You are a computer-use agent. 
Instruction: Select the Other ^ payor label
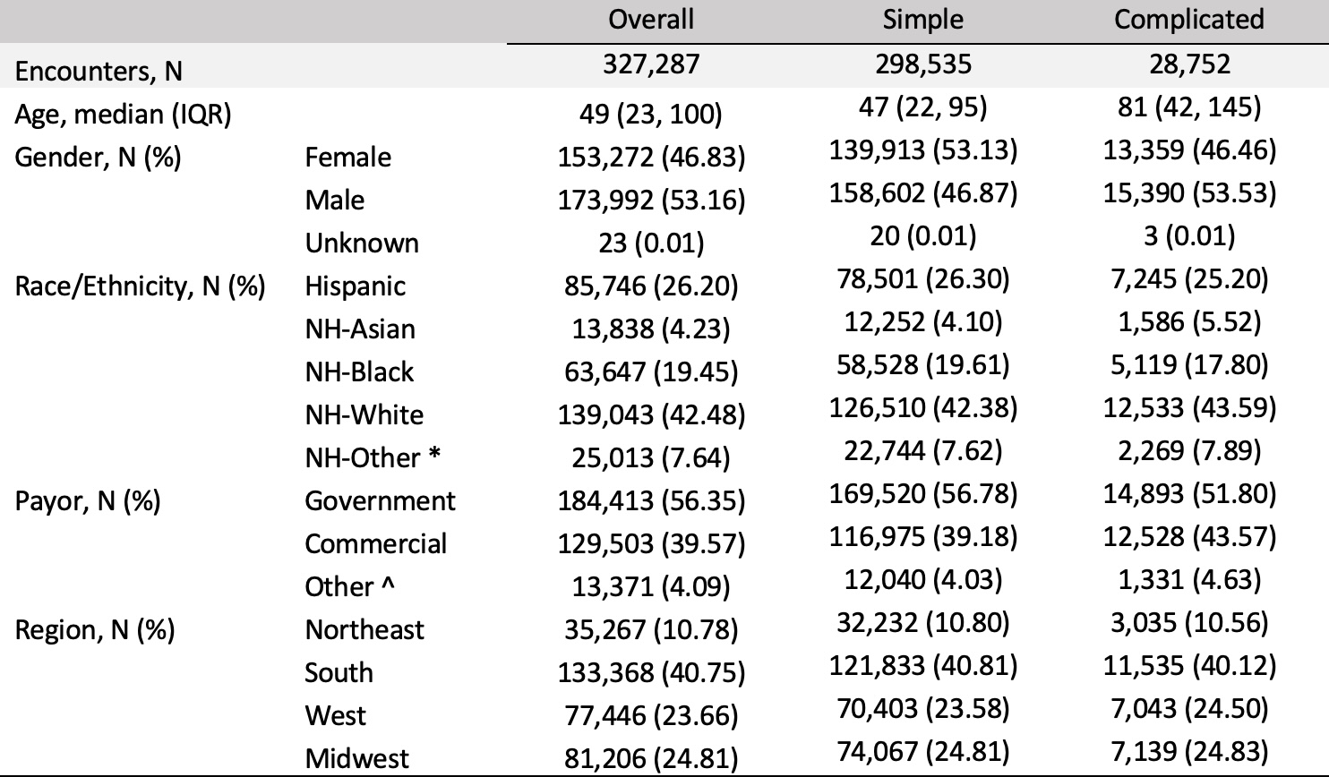pos(350,586)
